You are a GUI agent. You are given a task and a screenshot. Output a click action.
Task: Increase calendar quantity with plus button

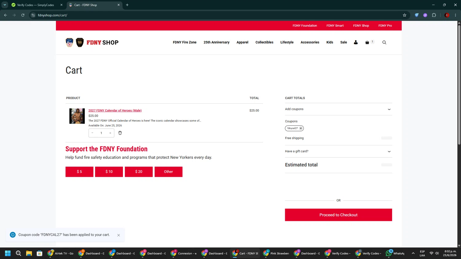tap(110, 133)
